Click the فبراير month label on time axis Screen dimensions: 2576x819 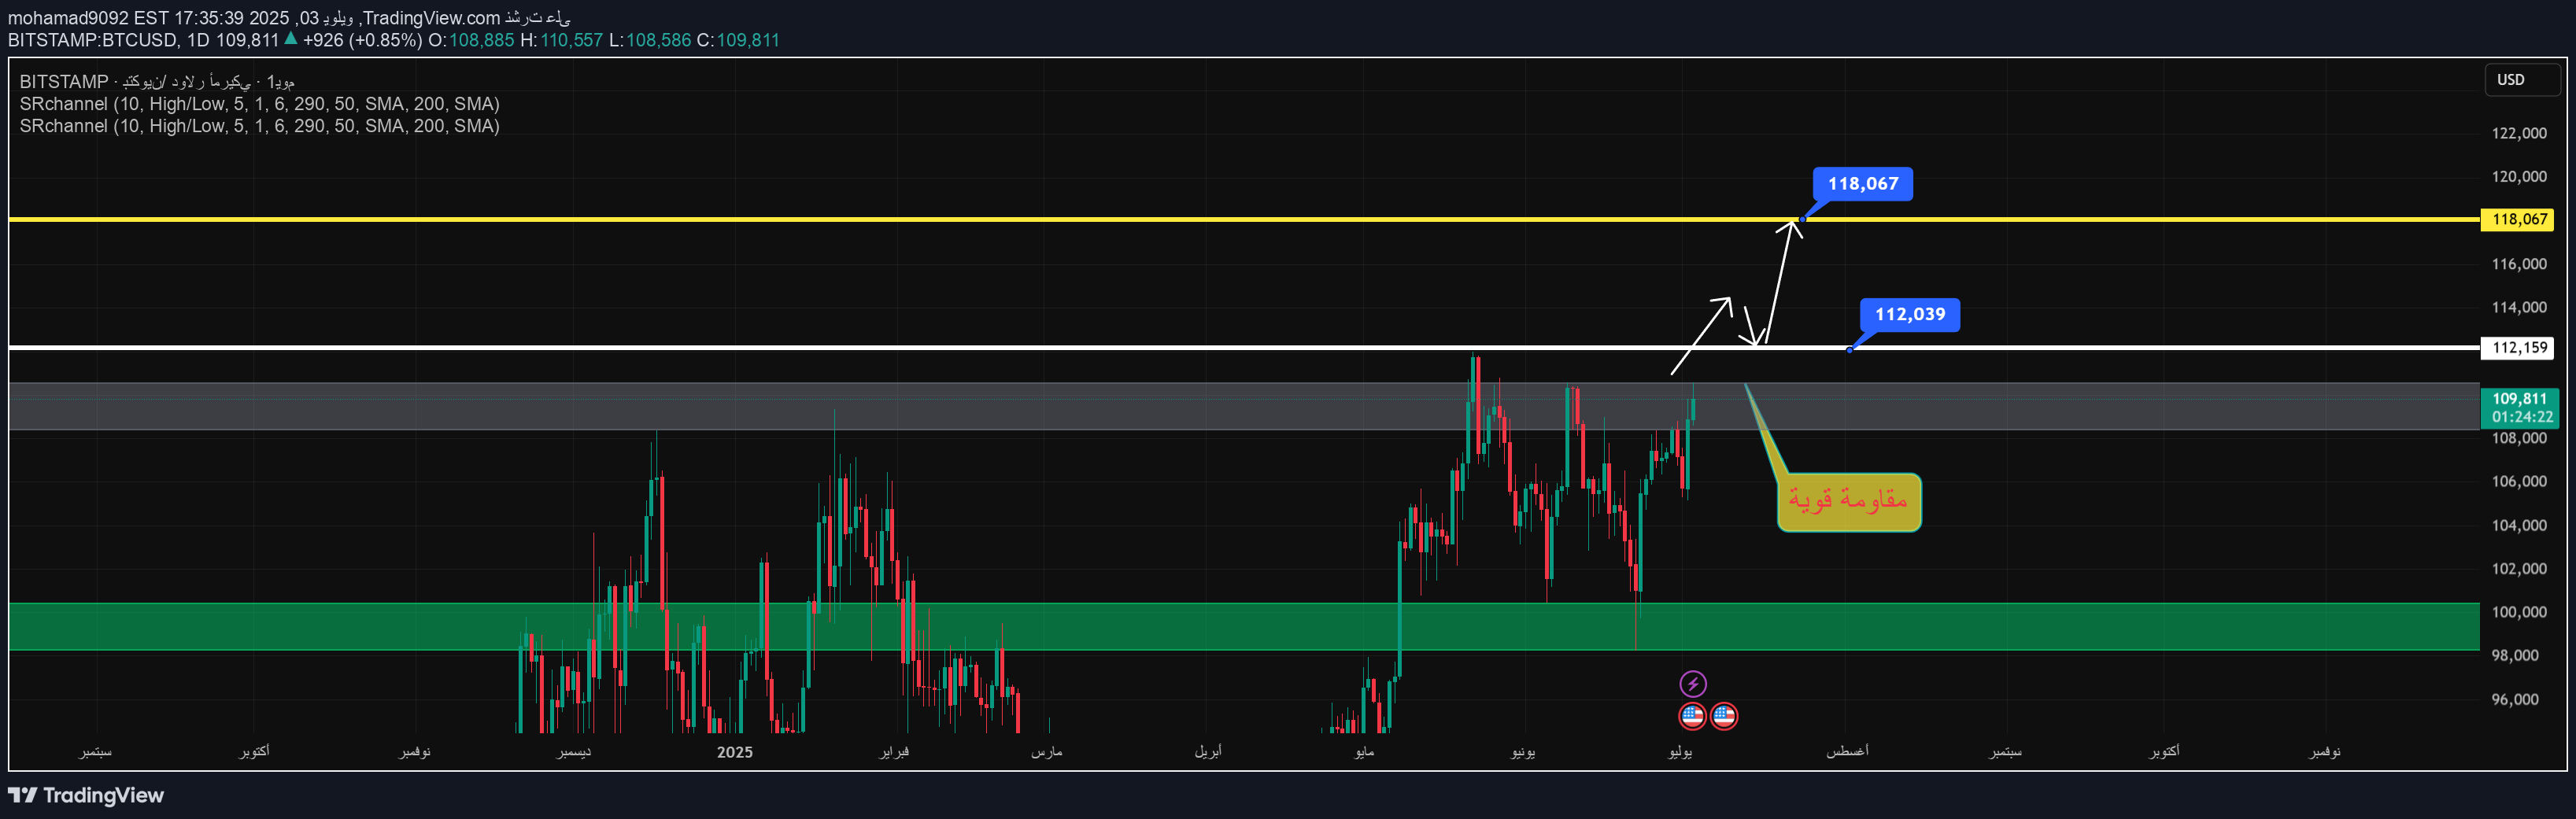(x=894, y=751)
